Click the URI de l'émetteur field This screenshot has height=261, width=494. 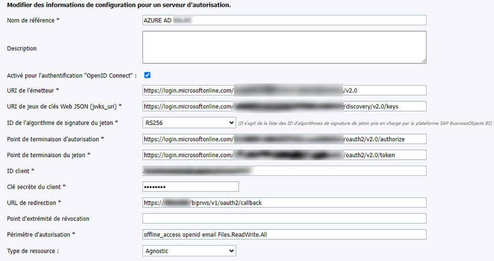(284, 90)
